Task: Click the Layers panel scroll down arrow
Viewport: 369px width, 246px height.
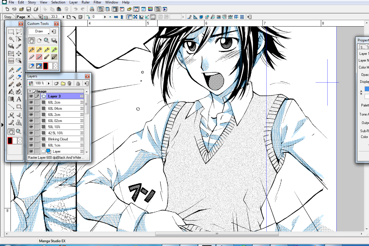Action: click(x=86, y=152)
